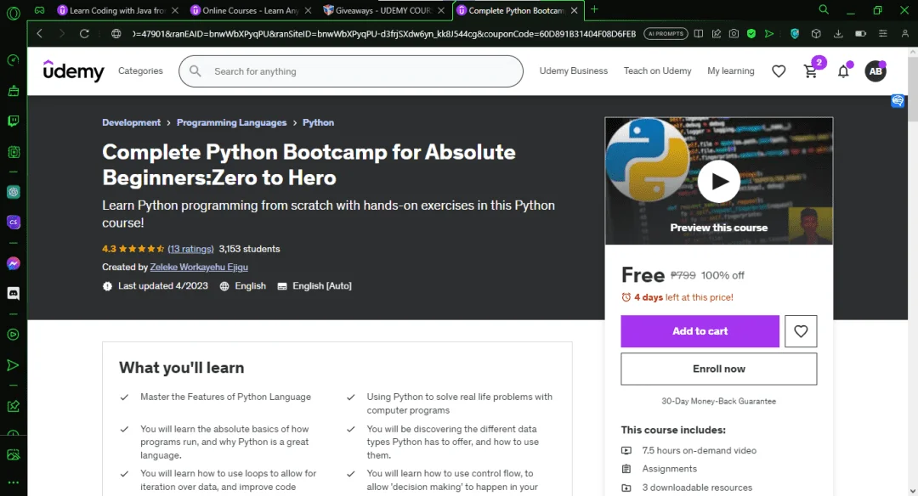Open a new tab with plus button

pos(594,10)
